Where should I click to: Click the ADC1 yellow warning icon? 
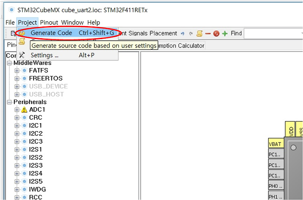tap(24, 110)
